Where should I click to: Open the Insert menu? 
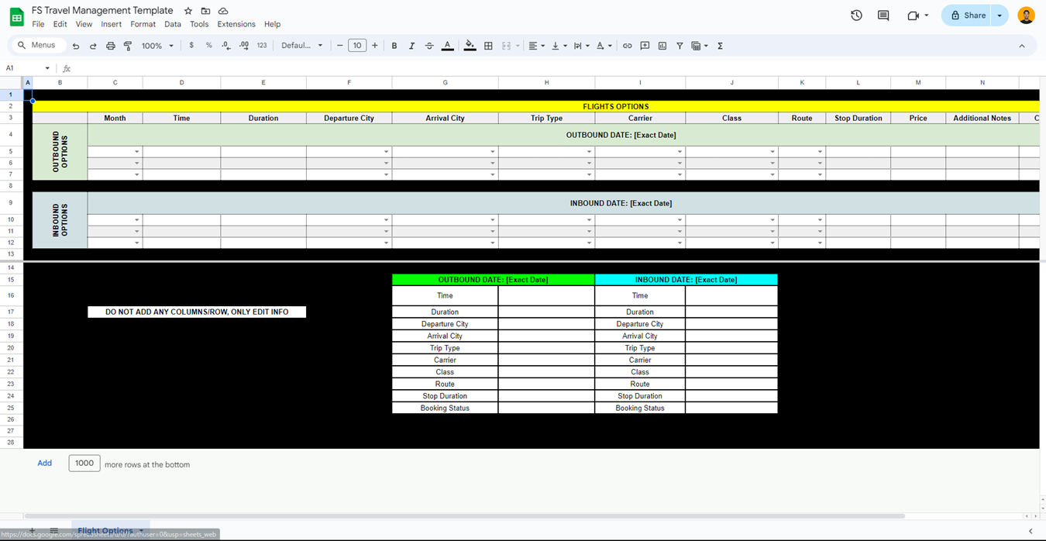click(111, 24)
